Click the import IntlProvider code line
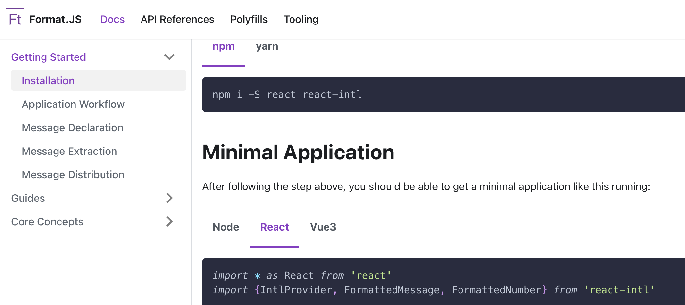 pyautogui.click(x=433, y=290)
